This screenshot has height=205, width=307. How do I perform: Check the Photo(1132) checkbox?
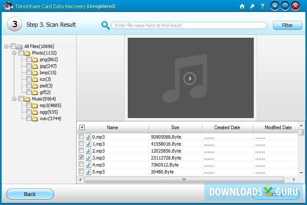[x=21, y=52]
